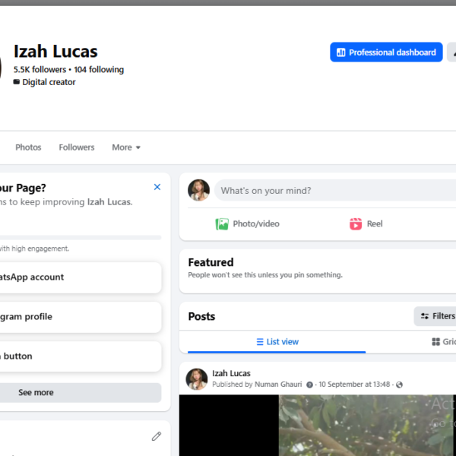This screenshot has width=456, height=456.
Task: Click the post author avatar
Action: coord(197,379)
